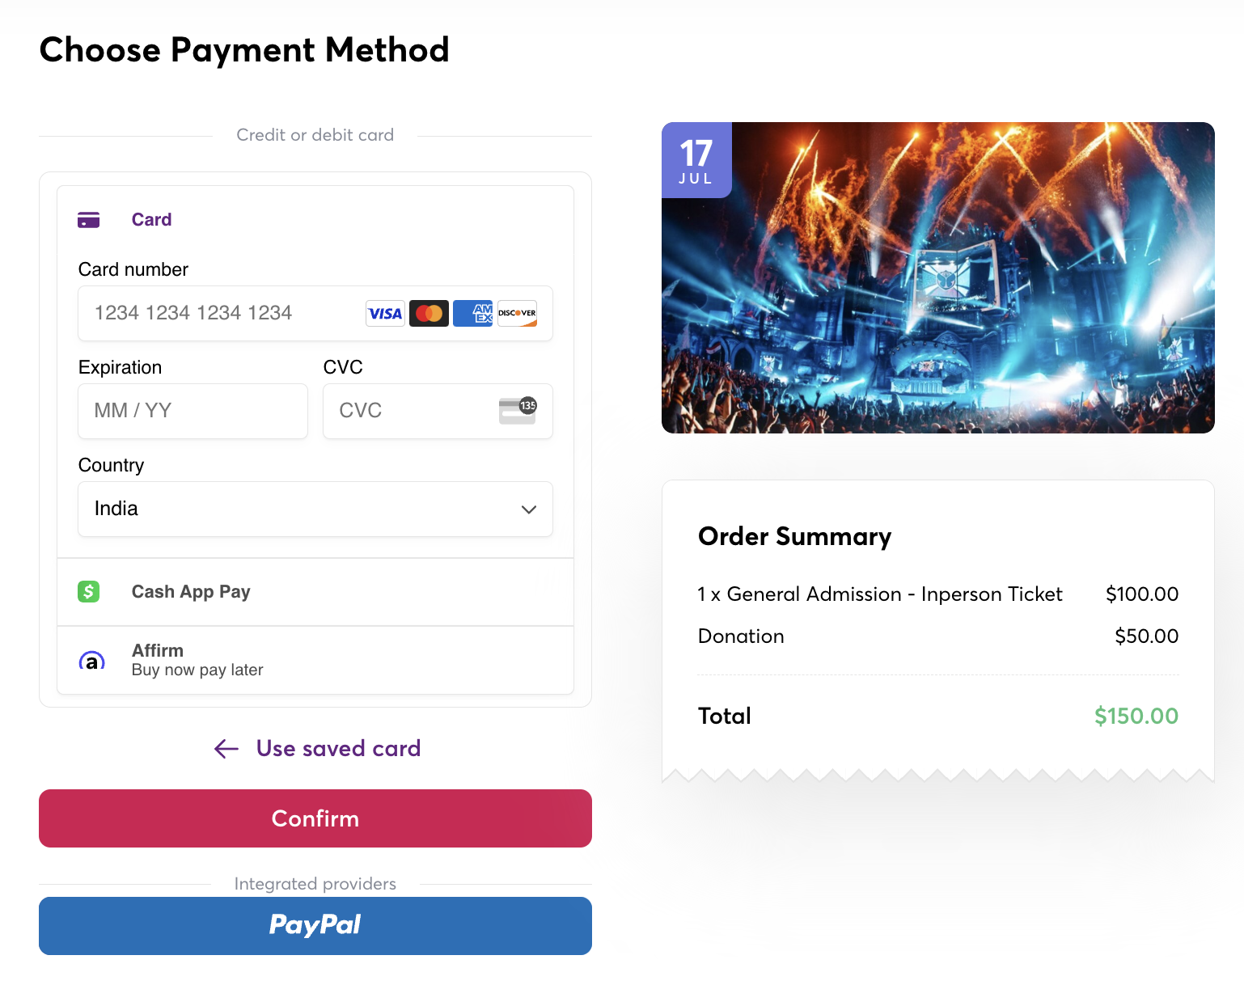Click the concert event thumbnail image

938,277
